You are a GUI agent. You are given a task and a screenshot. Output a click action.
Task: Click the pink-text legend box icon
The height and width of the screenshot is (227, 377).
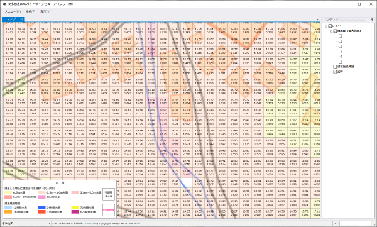pos(109,209)
